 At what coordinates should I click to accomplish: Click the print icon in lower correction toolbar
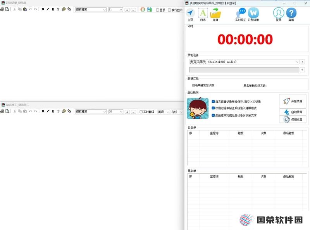pos(2,111)
